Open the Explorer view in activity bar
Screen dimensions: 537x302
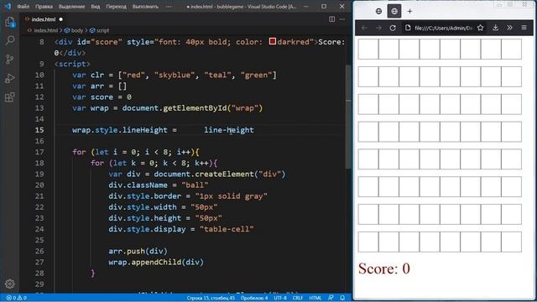10,23
